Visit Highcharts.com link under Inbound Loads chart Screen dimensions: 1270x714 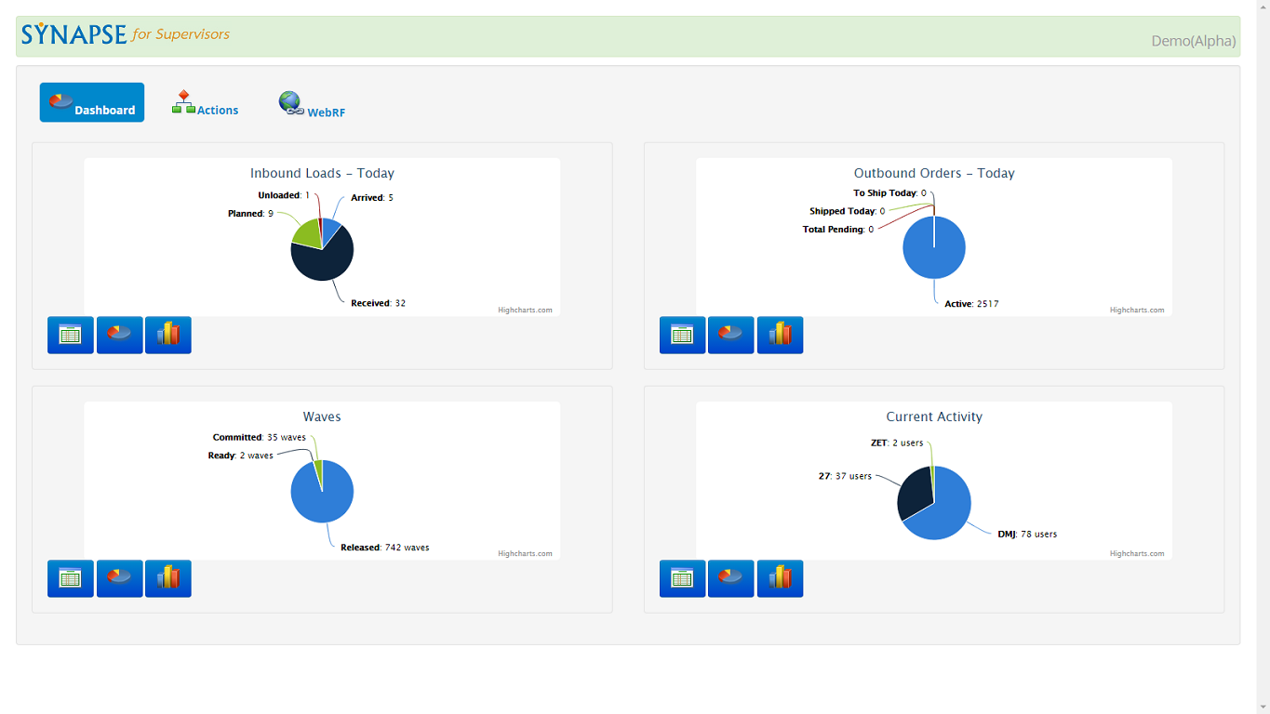tap(524, 310)
